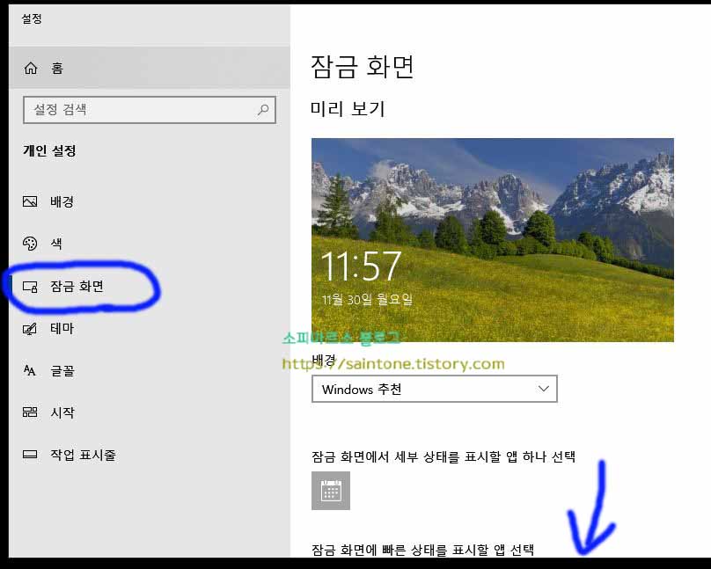The image size is (711, 569).
Task: Click the 배경 picture icon in sidebar
Action: 30,201
